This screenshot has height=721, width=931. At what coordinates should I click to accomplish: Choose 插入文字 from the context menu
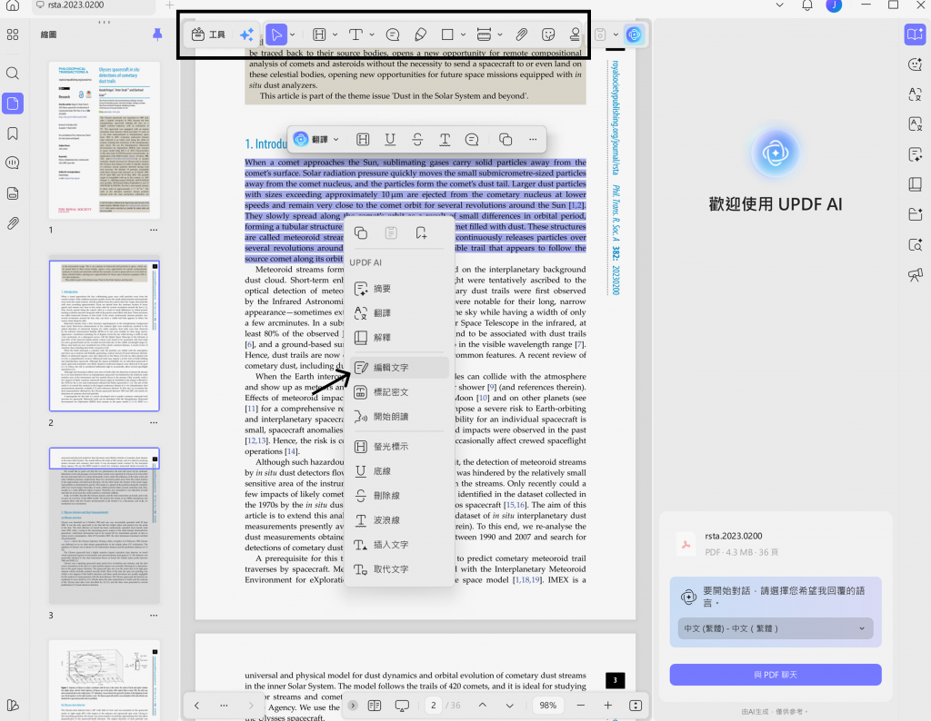[x=399, y=544]
